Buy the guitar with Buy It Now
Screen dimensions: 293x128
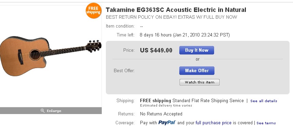(x=197, y=50)
